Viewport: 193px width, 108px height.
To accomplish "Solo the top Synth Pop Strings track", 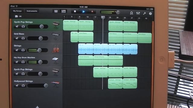I will click(x=23, y=26).
